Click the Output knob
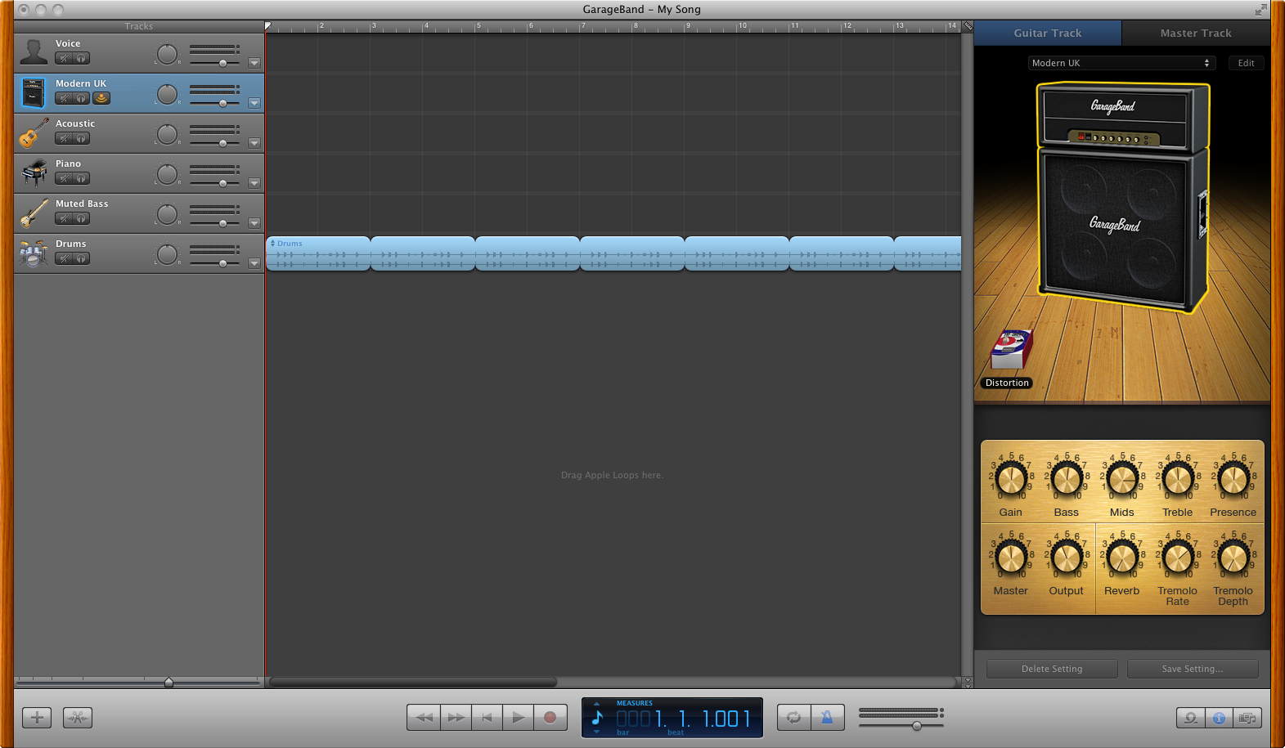The height and width of the screenshot is (748, 1285). [1067, 558]
